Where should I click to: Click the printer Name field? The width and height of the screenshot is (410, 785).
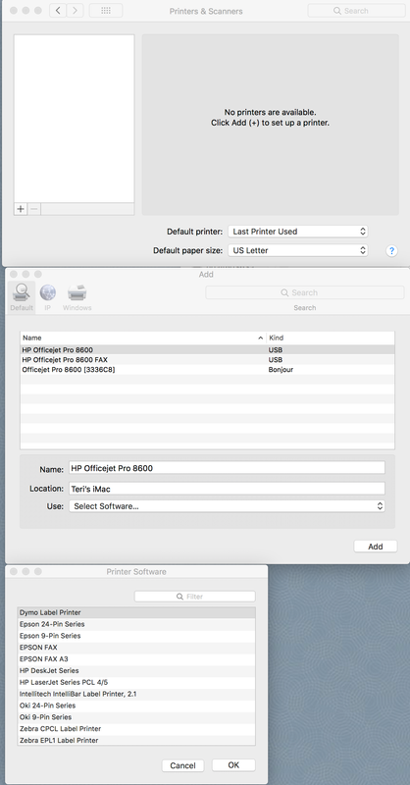coord(227,468)
